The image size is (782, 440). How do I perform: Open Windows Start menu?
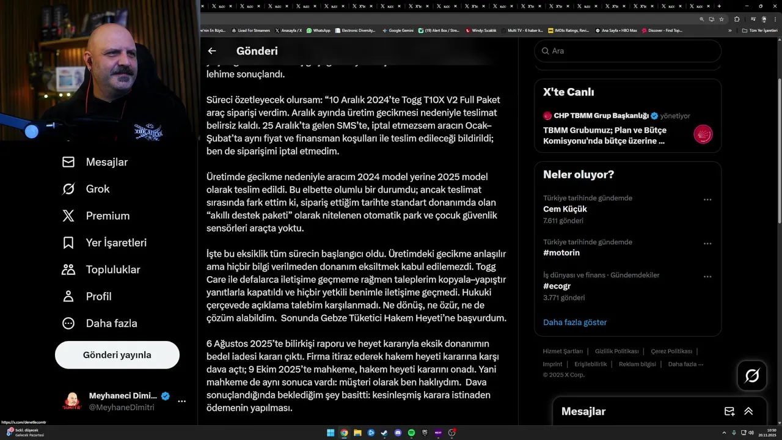click(x=331, y=433)
